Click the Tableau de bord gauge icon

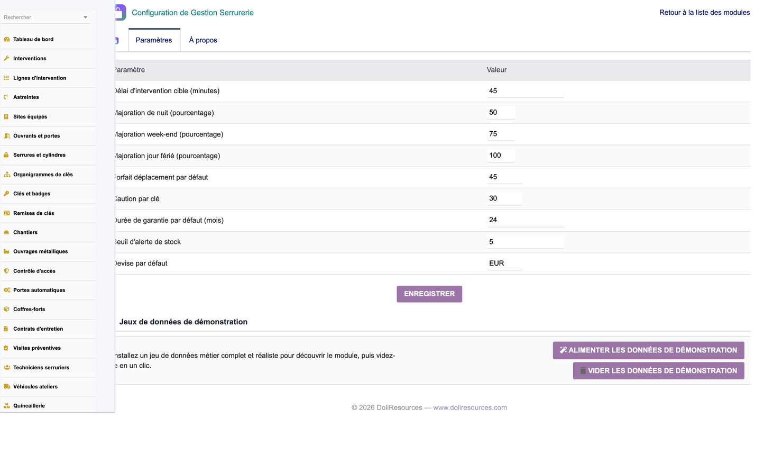pyautogui.click(x=7, y=39)
